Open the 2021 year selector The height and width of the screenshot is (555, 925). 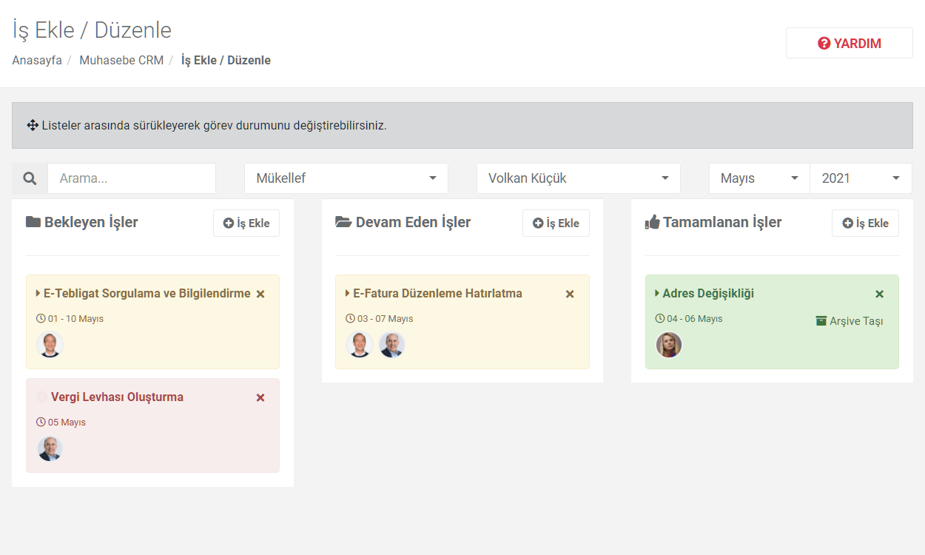tap(861, 178)
